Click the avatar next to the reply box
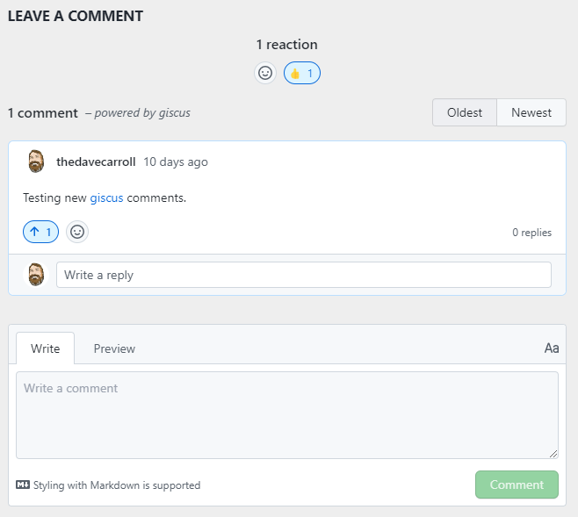The height and width of the screenshot is (517, 578). 36,275
